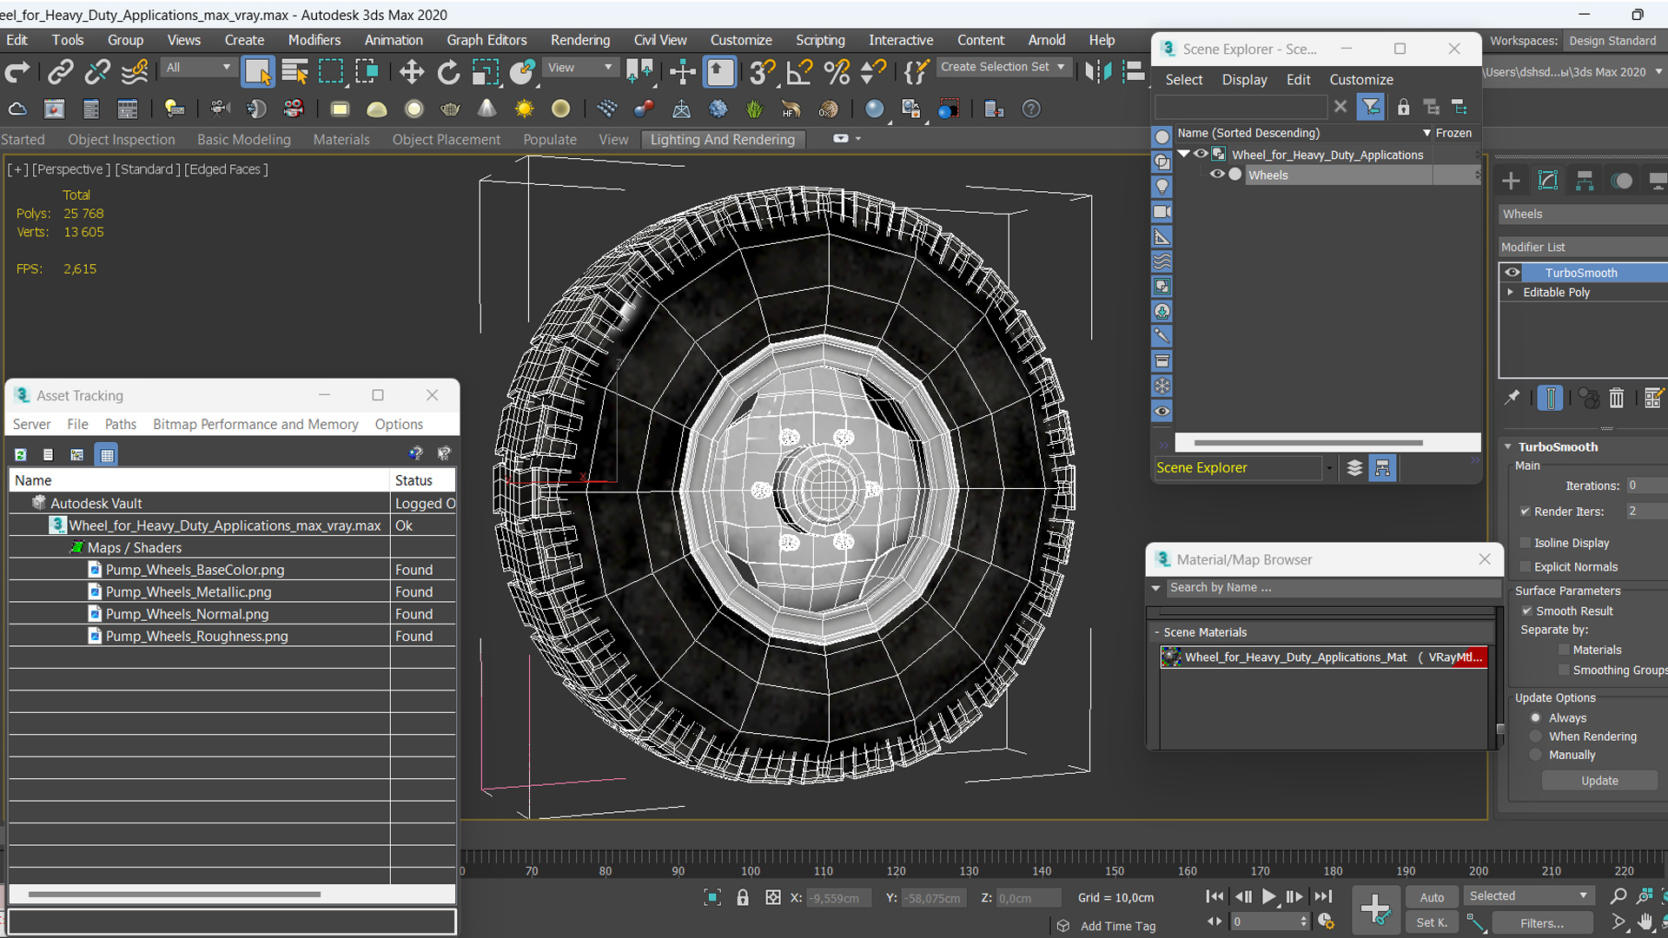Select the Rotate transform tool
This screenshot has height=938, width=1668.
[448, 72]
